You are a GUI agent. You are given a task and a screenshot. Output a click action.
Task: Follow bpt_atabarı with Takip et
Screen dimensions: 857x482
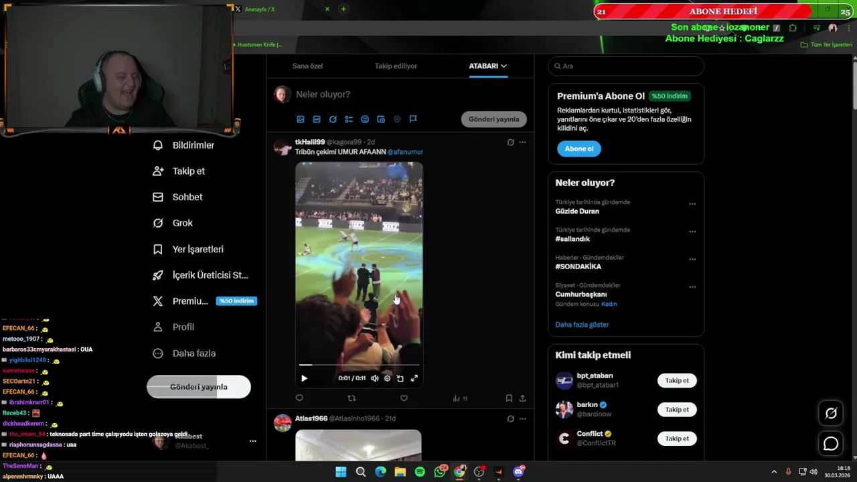click(x=677, y=380)
